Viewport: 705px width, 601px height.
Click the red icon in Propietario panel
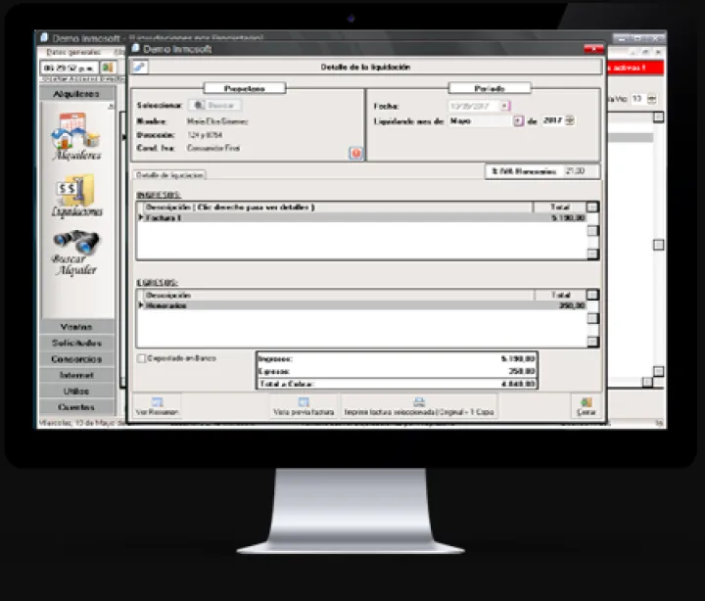click(x=355, y=153)
